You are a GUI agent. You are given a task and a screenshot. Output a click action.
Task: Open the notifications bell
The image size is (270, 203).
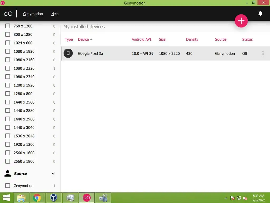(x=260, y=13)
